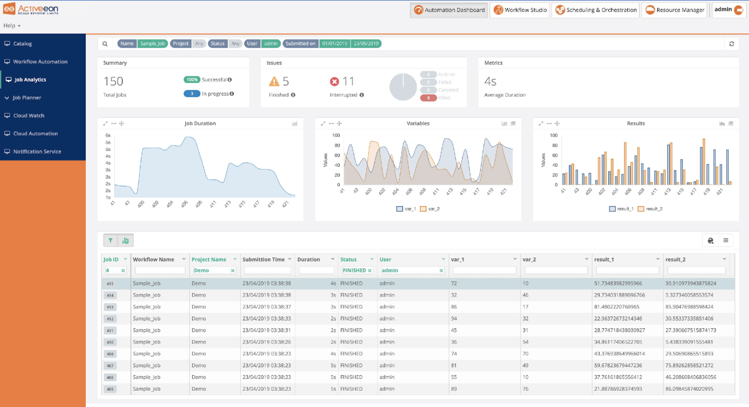Screen dimensions: 749x407
Task: Click the export/download icon in table toolbar
Action: pos(711,241)
